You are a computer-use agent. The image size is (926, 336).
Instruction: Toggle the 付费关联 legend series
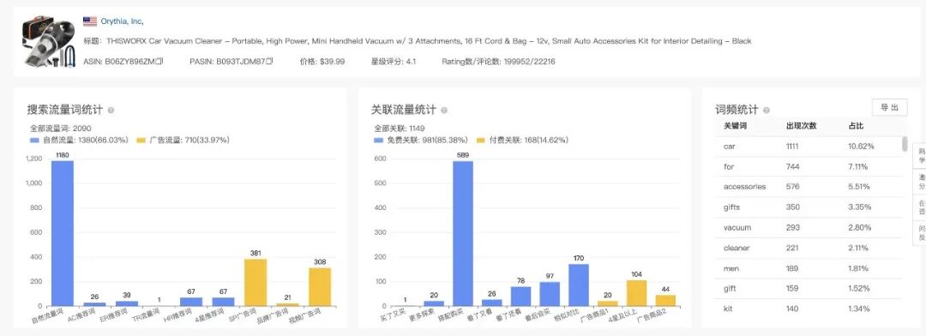click(522, 141)
